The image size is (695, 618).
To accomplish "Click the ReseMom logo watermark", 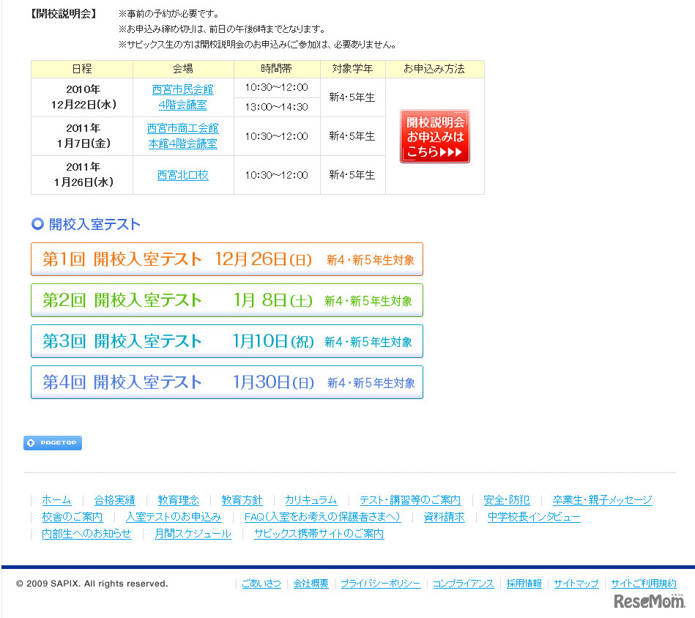I will click(649, 601).
